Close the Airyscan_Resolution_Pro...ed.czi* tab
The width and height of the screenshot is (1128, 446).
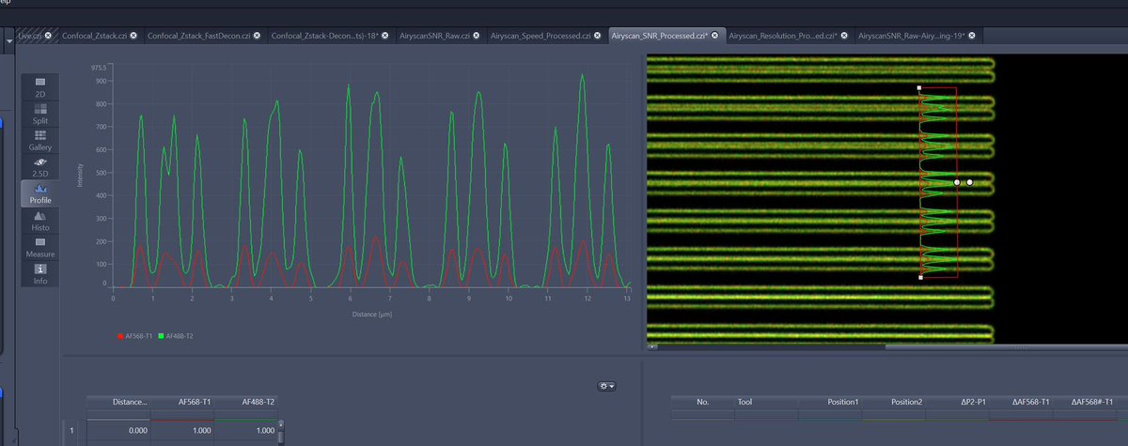click(846, 36)
